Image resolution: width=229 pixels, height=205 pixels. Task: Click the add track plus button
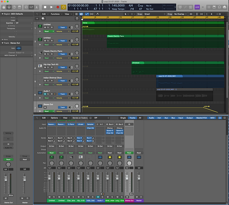tap(37, 18)
